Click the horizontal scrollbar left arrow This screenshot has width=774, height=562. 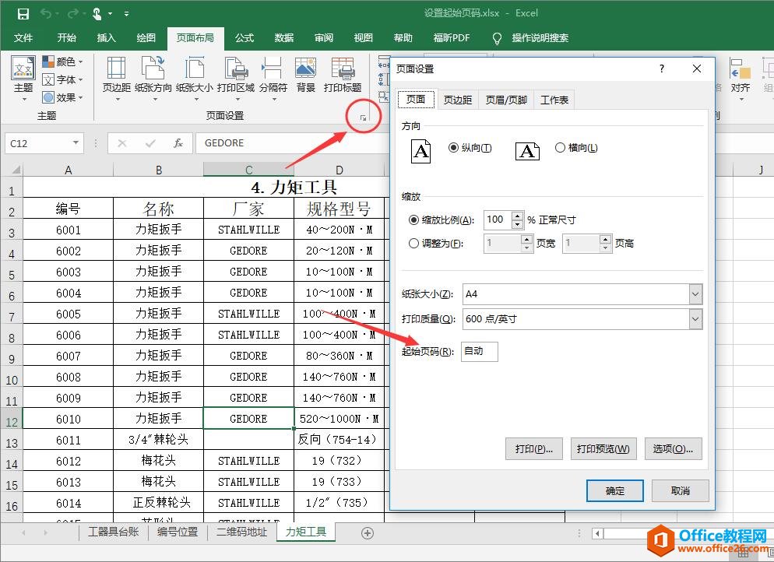click(597, 533)
